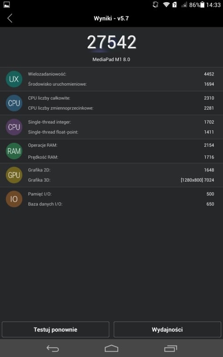Select the Prędkość RAM row
The width and height of the screenshot is (223, 357).
[121, 157]
